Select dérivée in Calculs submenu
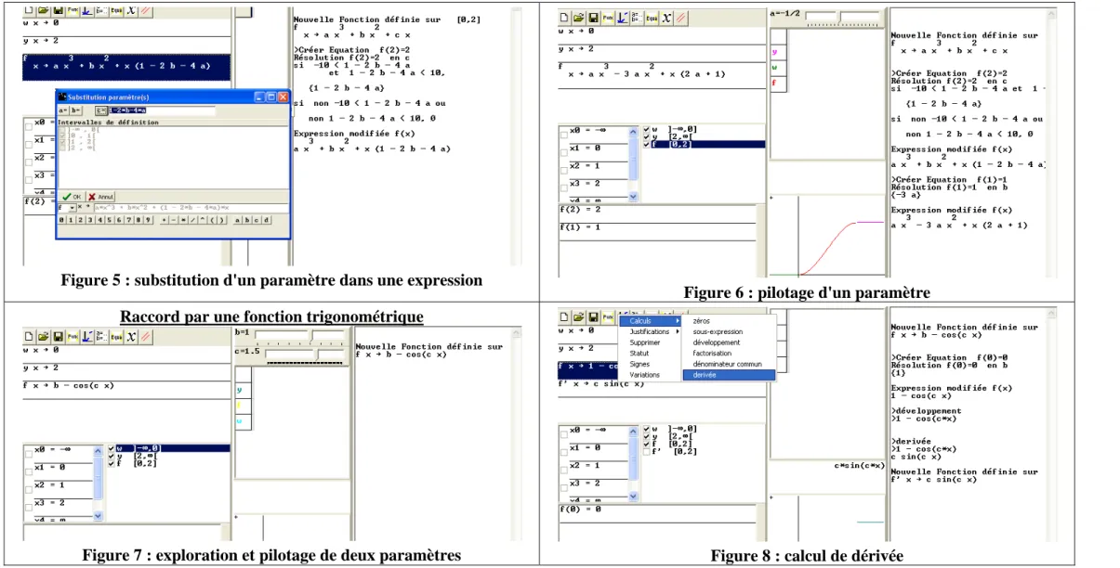Viewport: 1120px width, 568px height. pos(729,375)
